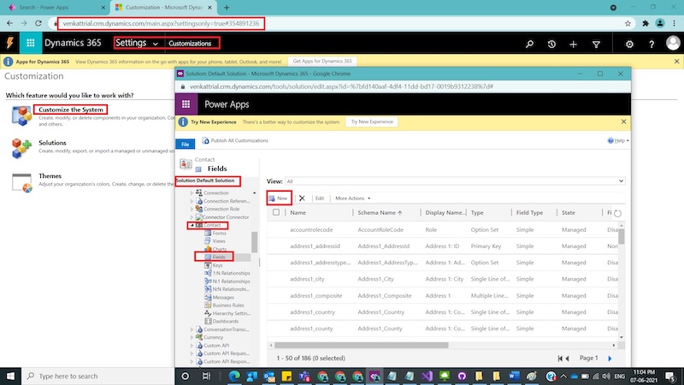
Task: Tick the select-all checkbox in grid header
Action: click(x=276, y=212)
